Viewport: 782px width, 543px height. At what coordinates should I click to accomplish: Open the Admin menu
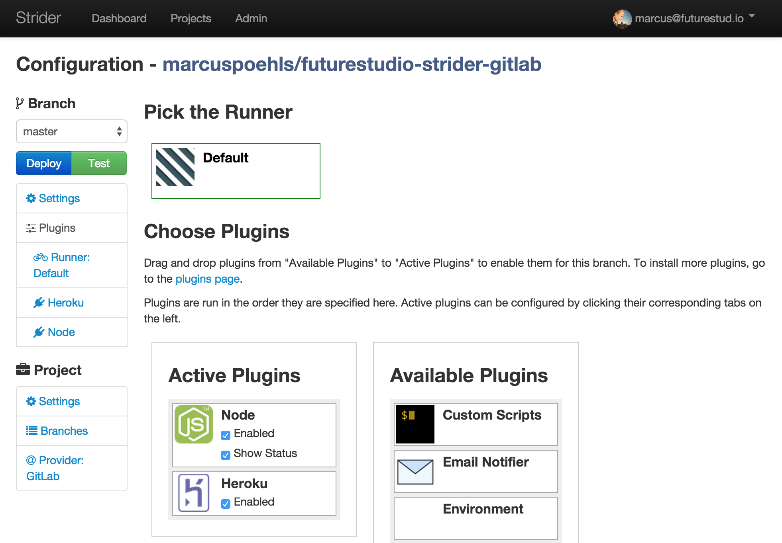(251, 18)
